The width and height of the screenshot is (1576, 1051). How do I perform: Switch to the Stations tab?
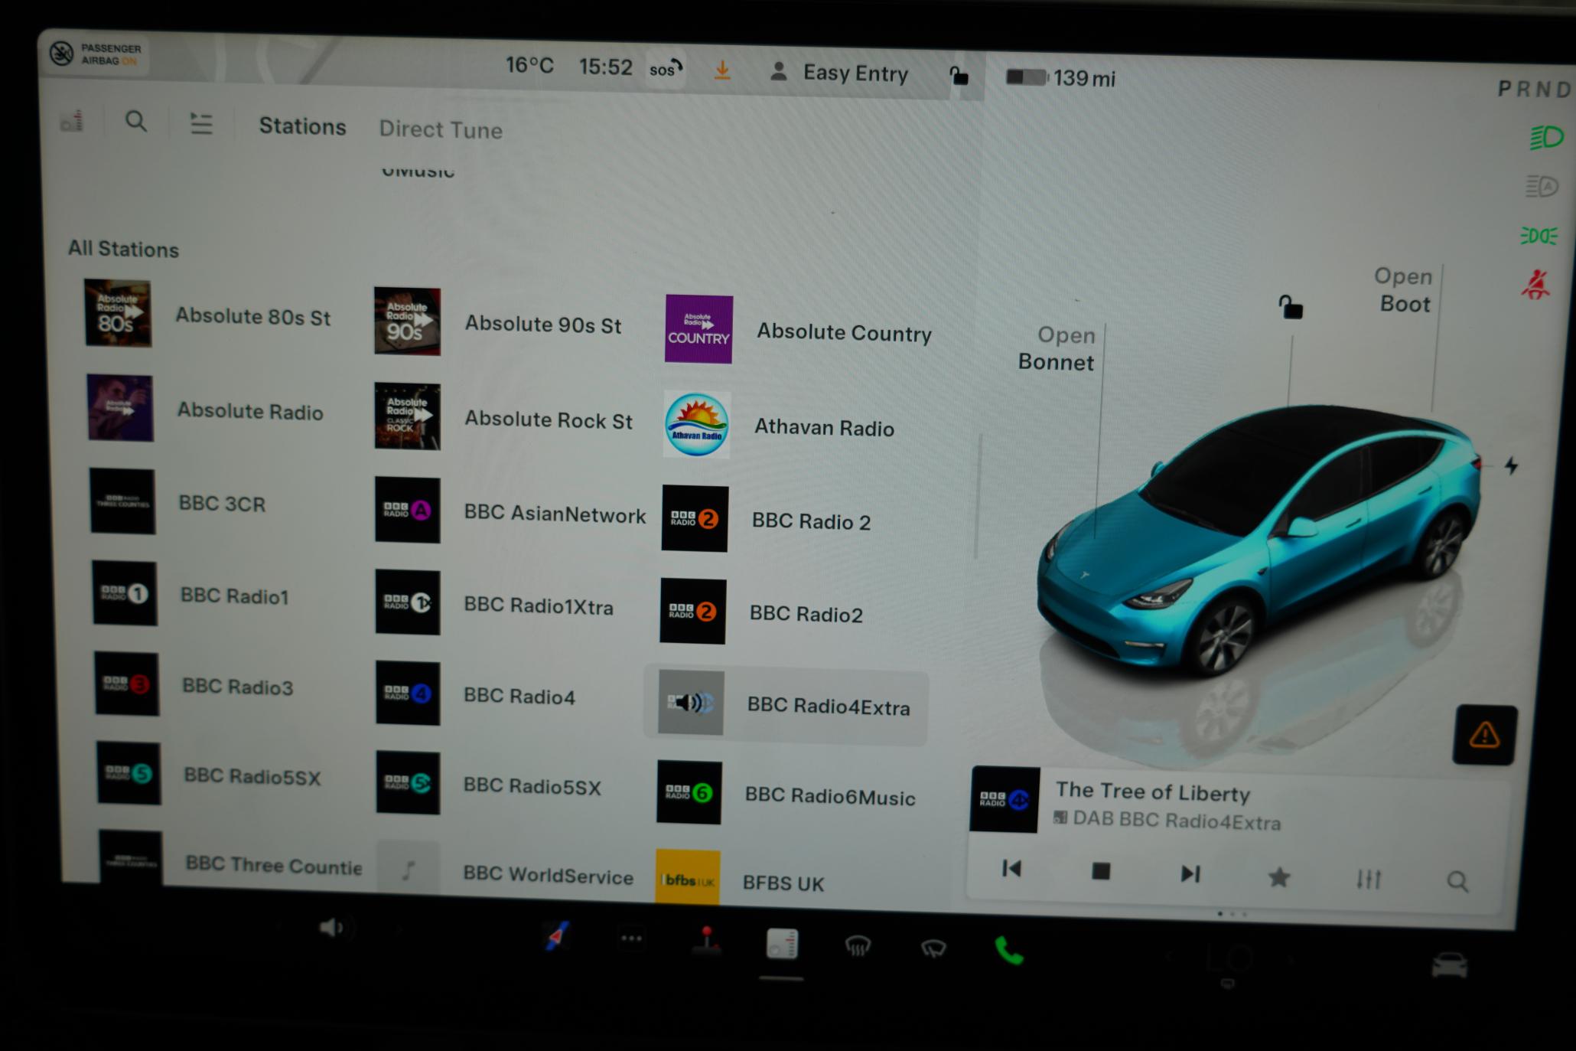pos(302,126)
